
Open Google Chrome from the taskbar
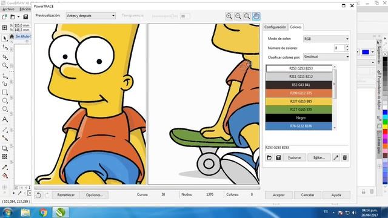[43, 213]
